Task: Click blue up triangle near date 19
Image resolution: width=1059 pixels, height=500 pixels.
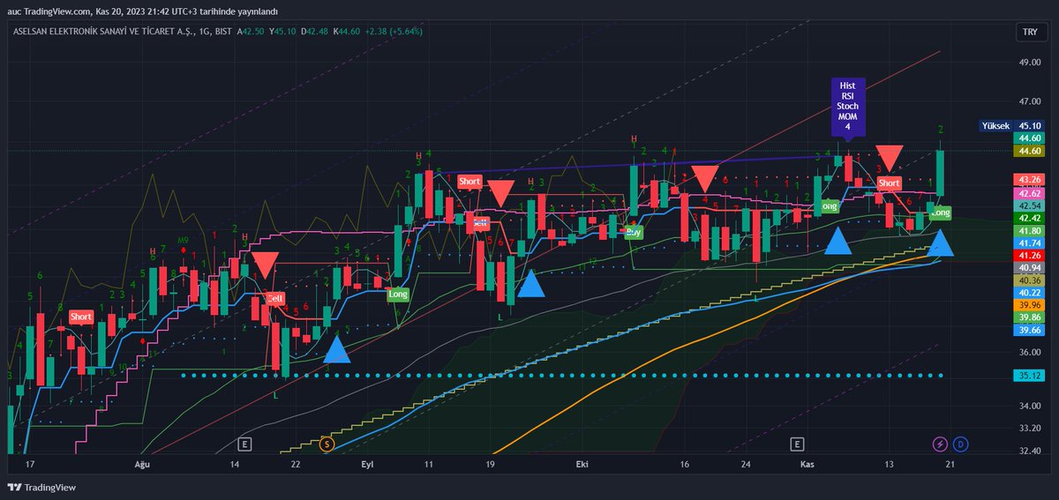Action: (530, 283)
